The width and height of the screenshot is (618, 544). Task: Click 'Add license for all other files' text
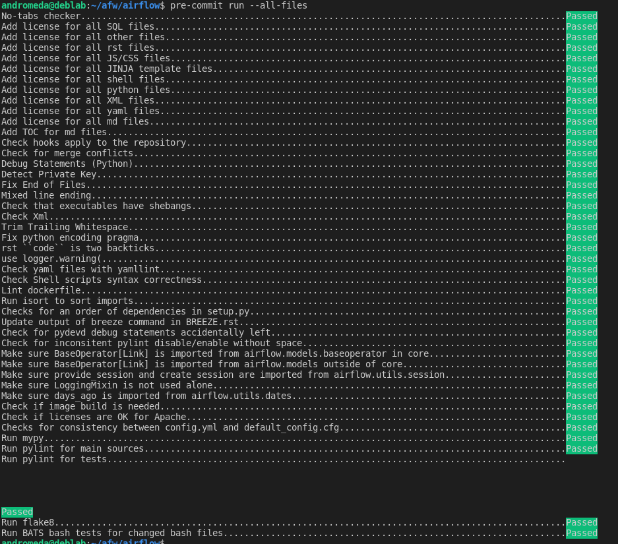82,38
